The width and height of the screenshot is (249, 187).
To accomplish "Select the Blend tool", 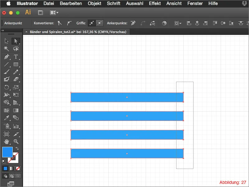I will pyautogui.click(x=16, y=118).
